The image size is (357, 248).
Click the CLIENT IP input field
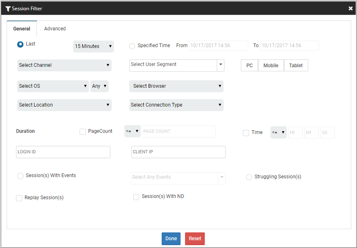pyautogui.click(x=178, y=152)
